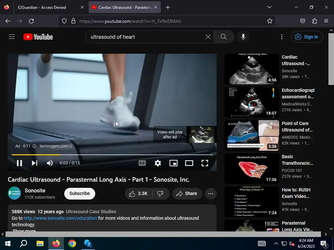Viewport: 334px width, 250px height.
Task: Open Windows Start menu
Action: coord(8,243)
